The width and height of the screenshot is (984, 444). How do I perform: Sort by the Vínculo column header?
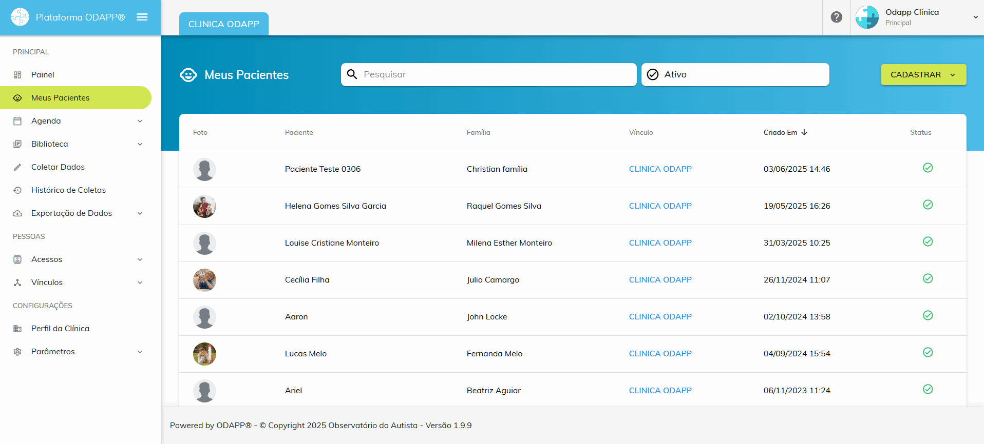click(x=641, y=132)
